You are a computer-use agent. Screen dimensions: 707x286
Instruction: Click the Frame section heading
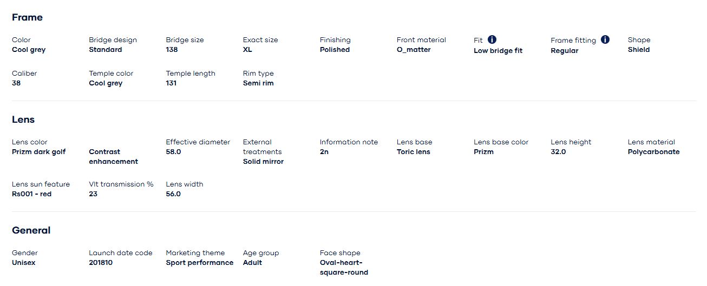point(27,17)
